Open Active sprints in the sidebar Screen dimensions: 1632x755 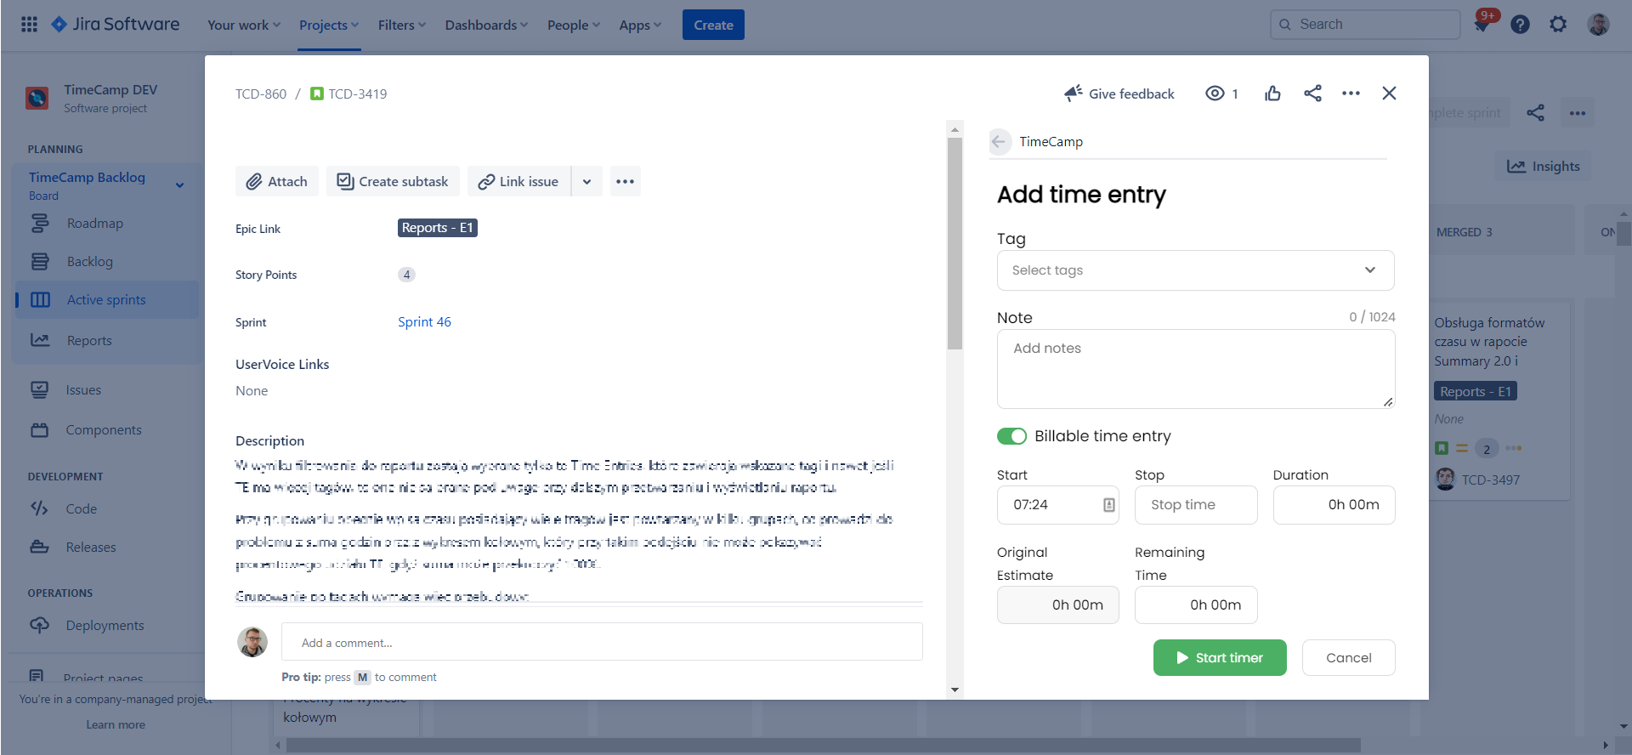pos(107,300)
